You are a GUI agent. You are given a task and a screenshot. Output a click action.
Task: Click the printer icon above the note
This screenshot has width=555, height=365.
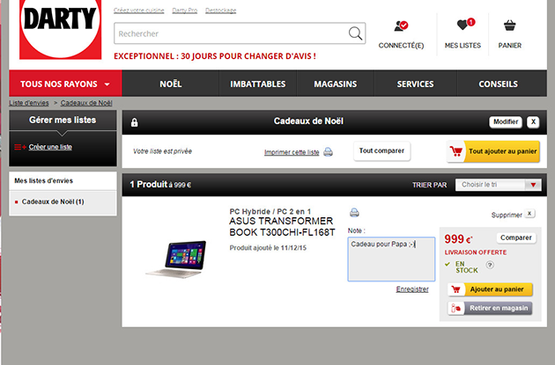(x=354, y=212)
